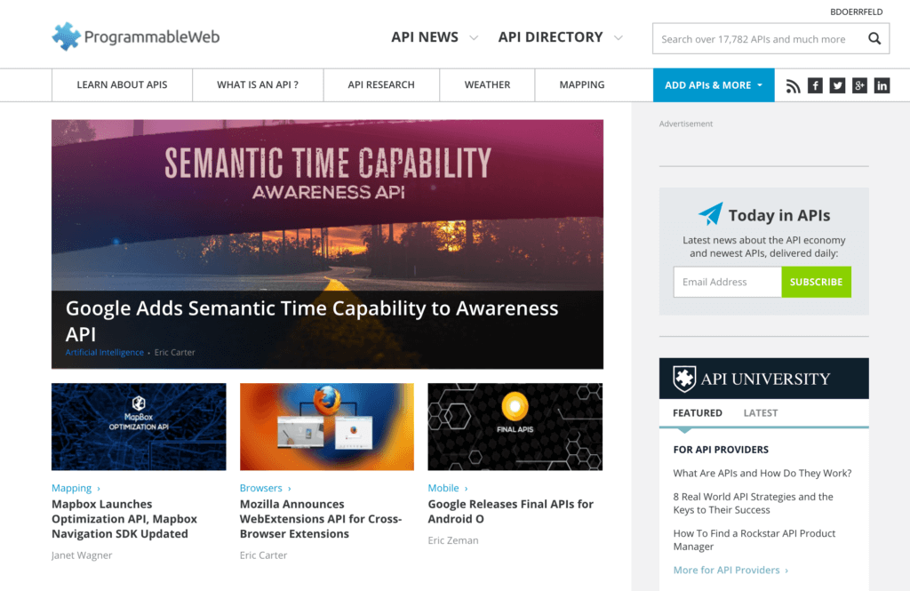910x591 pixels.
Task: Click the API University shield icon
Action: click(683, 378)
